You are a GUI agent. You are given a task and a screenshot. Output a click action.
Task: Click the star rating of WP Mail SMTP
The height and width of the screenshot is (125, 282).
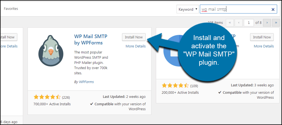pos(47,97)
